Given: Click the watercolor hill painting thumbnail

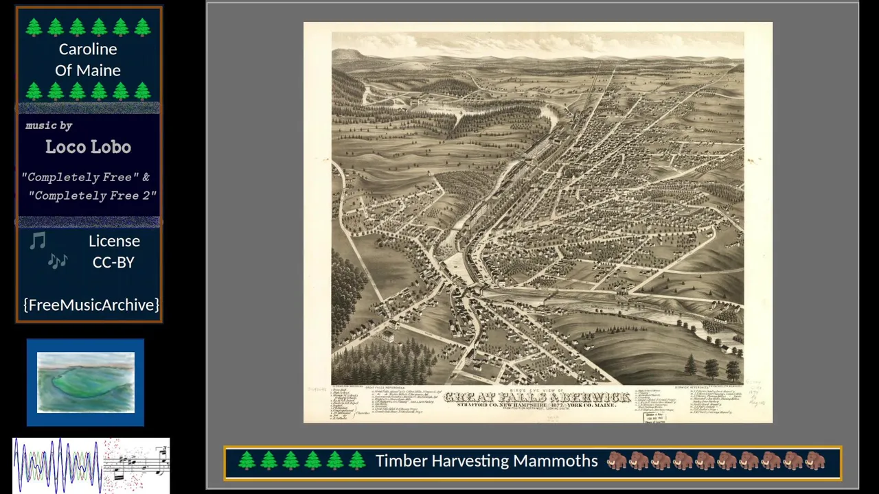Looking at the screenshot, I should 86,382.
